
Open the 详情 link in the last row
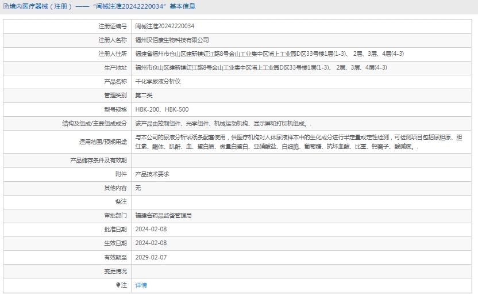(141, 285)
